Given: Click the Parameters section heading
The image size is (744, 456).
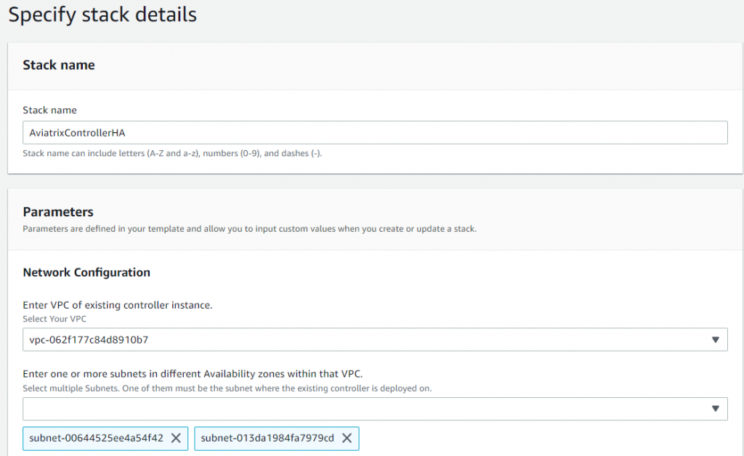Looking at the screenshot, I should pos(58,212).
